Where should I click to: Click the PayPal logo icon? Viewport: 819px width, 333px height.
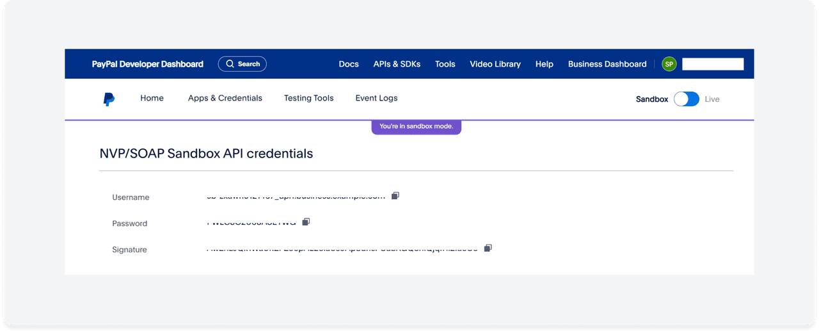click(x=109, y=99)
